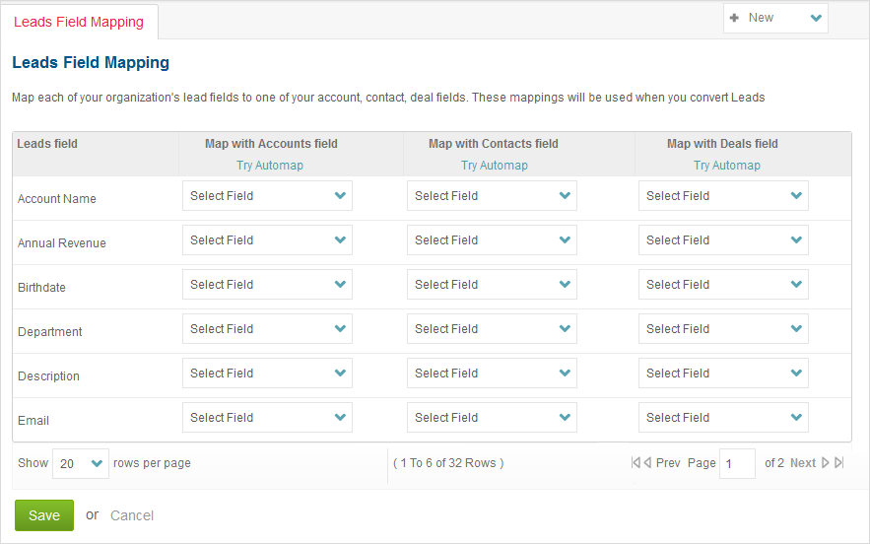The width and height of the screenshot is (870, 544).
Task: Open Annual Revenue Contacts field dropdown
Action: (x=493, y=239)
